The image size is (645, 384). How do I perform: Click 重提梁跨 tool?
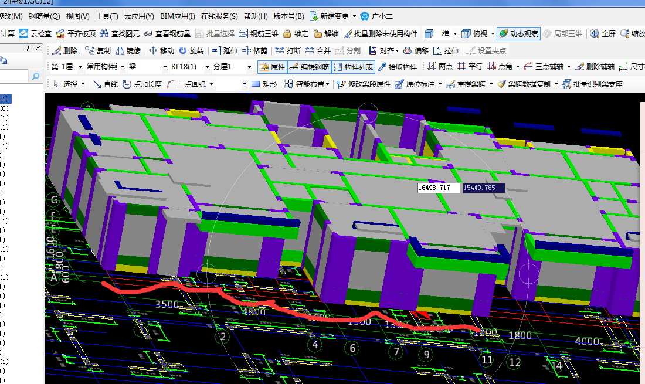[466, 84]
